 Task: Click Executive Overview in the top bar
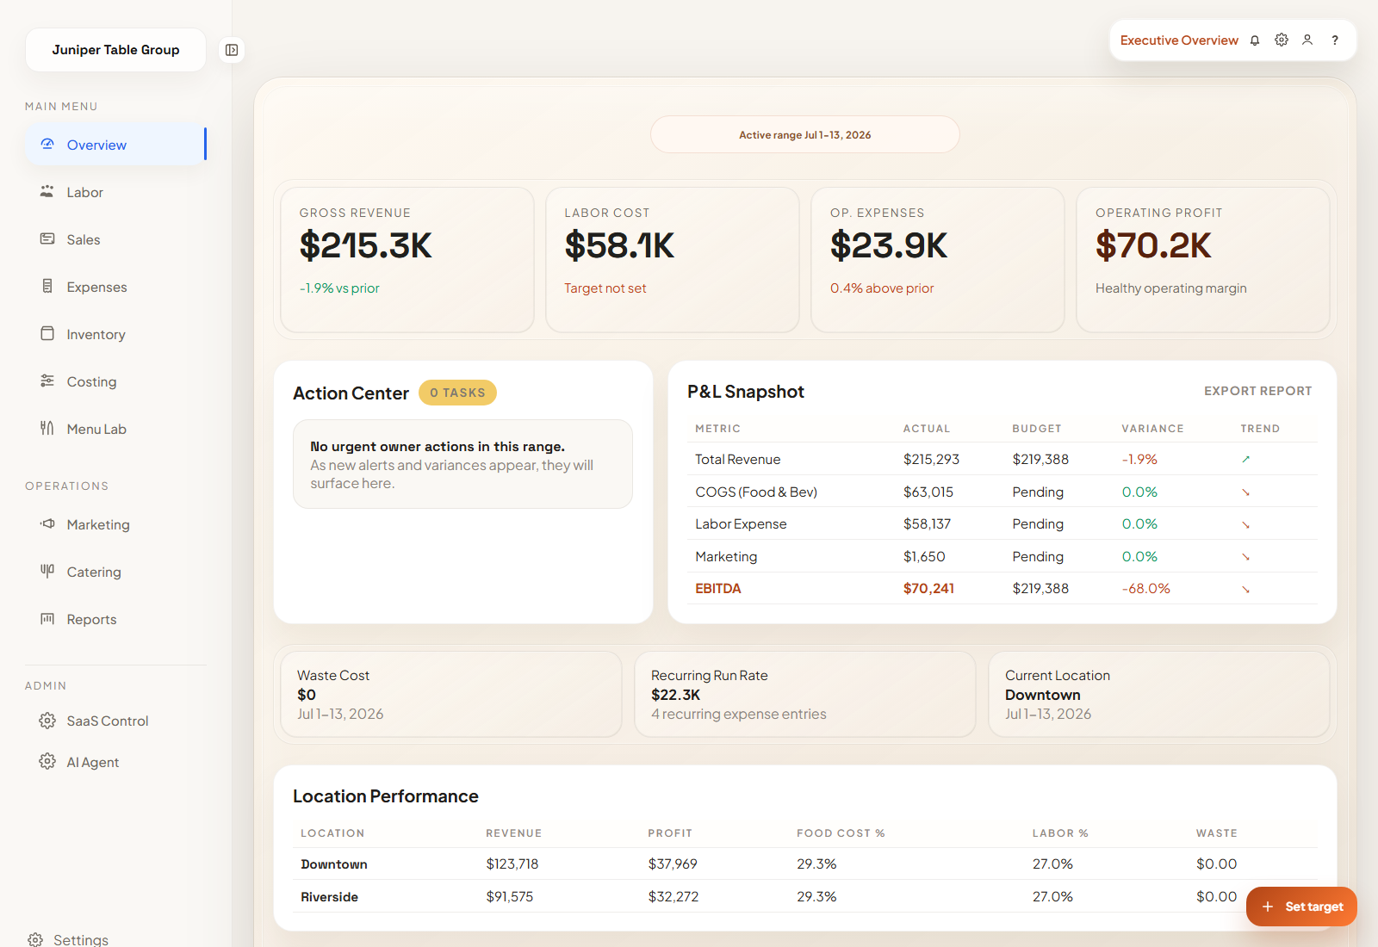[1179, 40]
